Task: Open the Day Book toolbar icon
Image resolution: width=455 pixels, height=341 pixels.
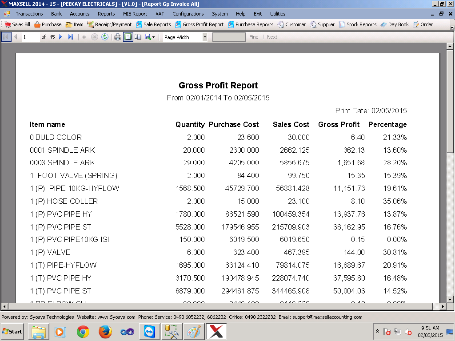Action: 383,25
